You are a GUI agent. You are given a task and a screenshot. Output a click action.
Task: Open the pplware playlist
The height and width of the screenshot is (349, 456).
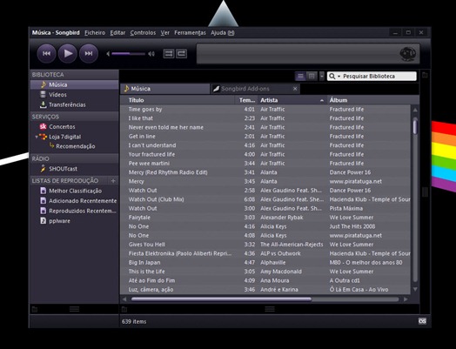tap(75, 221)
